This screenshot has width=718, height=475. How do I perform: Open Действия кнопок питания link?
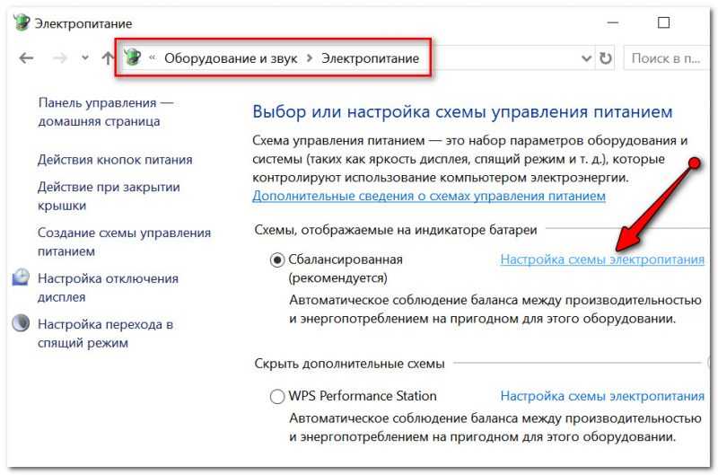tap(115, 160)
